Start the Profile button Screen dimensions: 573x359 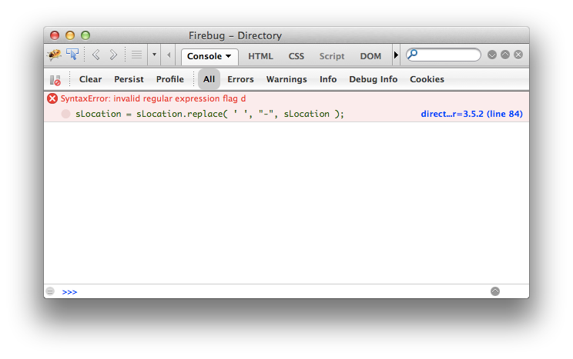click(170, 79)
